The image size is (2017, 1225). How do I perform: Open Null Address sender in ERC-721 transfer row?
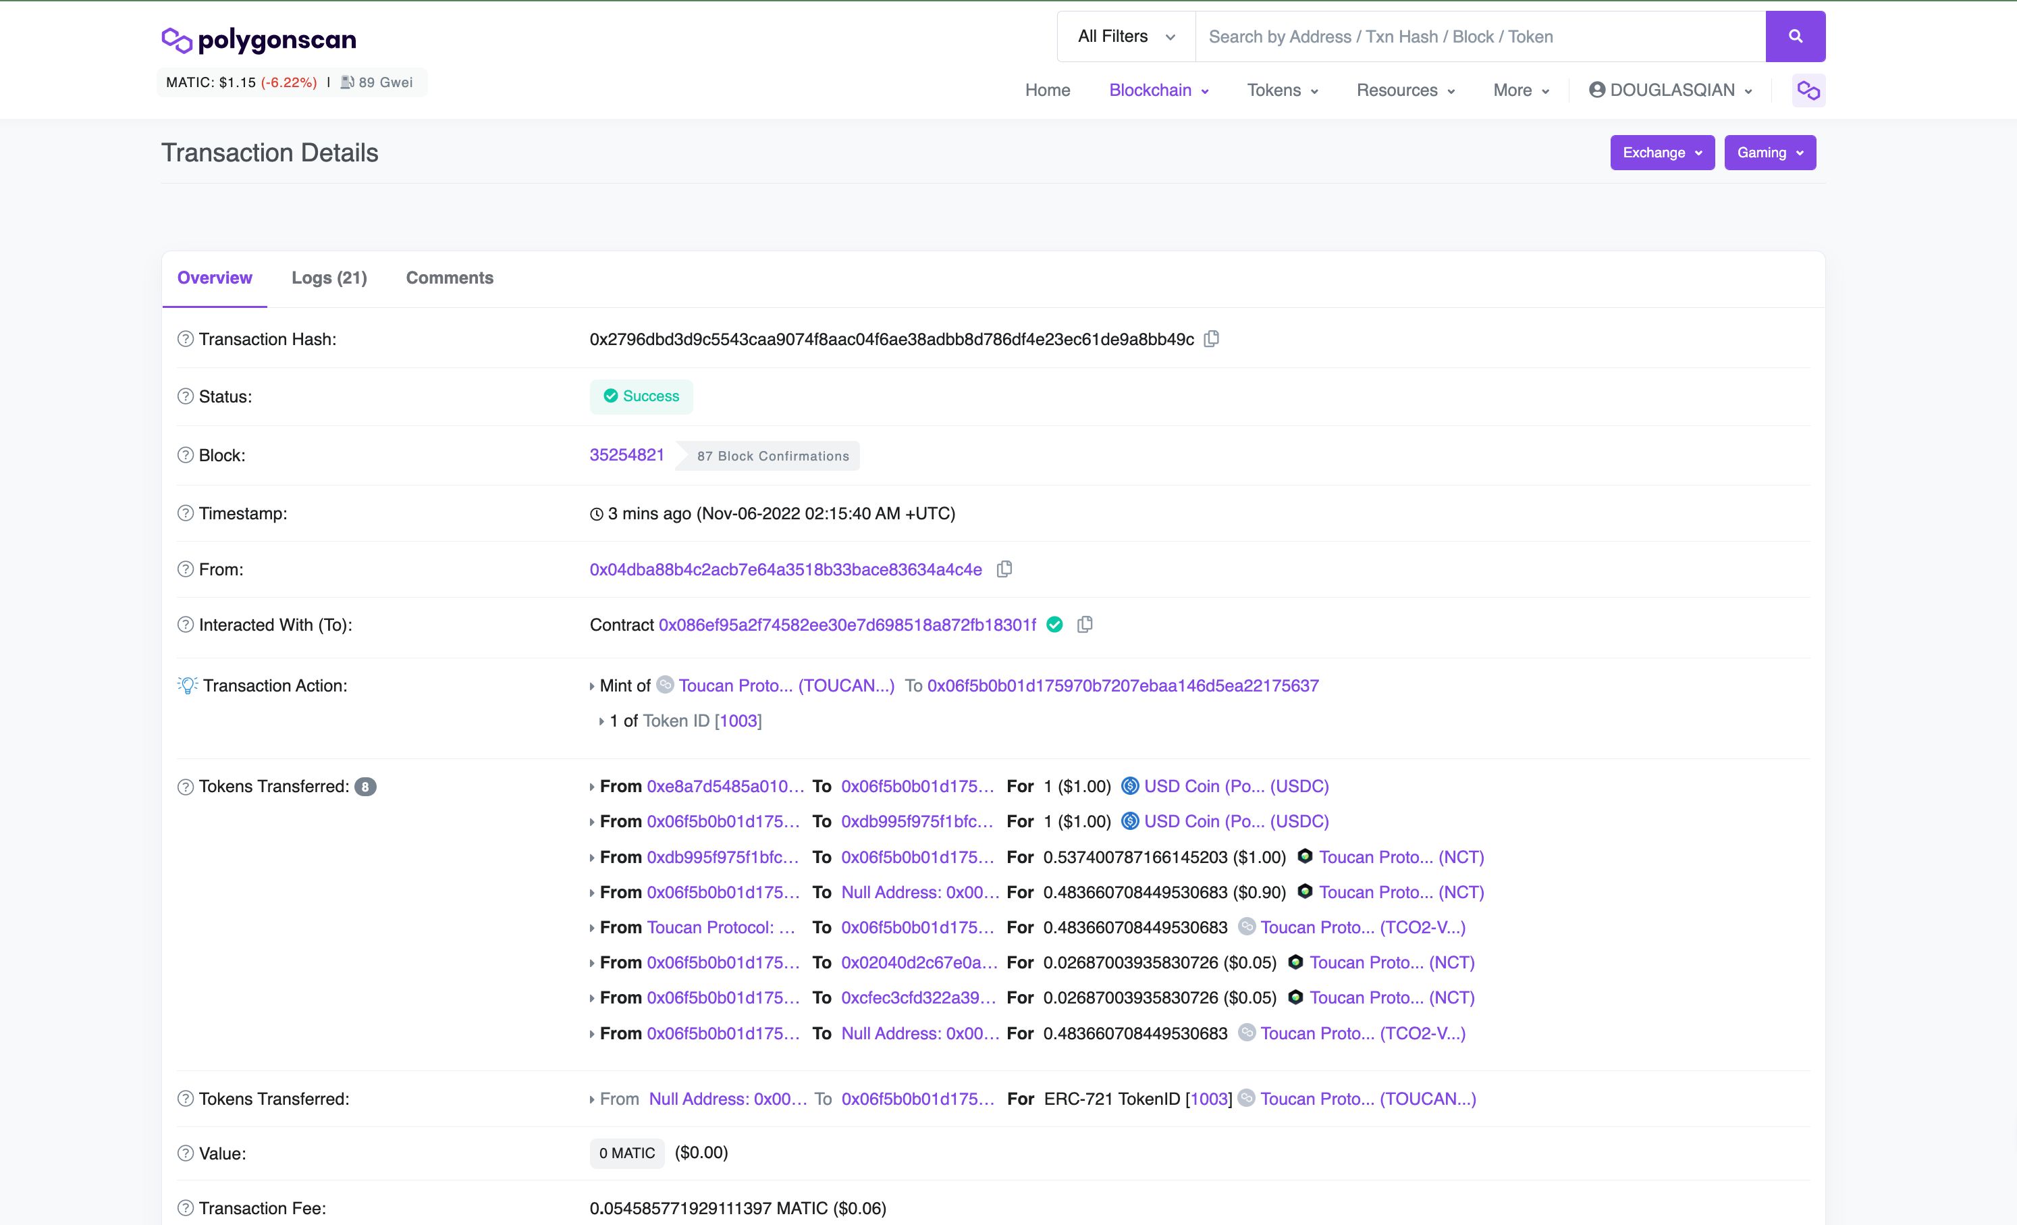click(728, 1099)
